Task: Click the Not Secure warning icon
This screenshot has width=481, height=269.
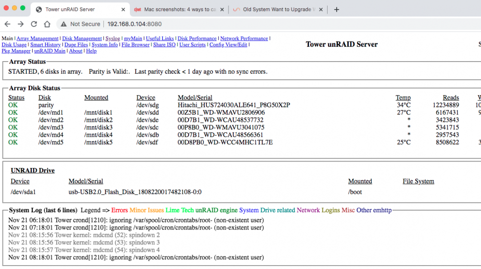Action: [63, 24]
